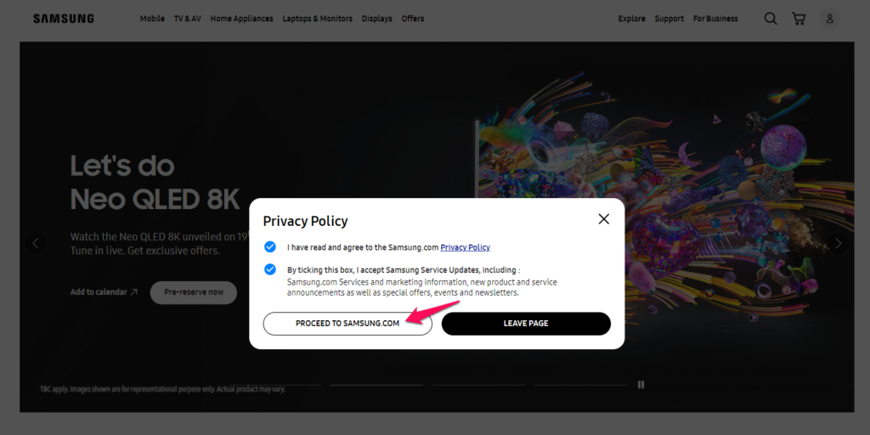
Task: Expand the Home Appliances menu
Action: 241,19
